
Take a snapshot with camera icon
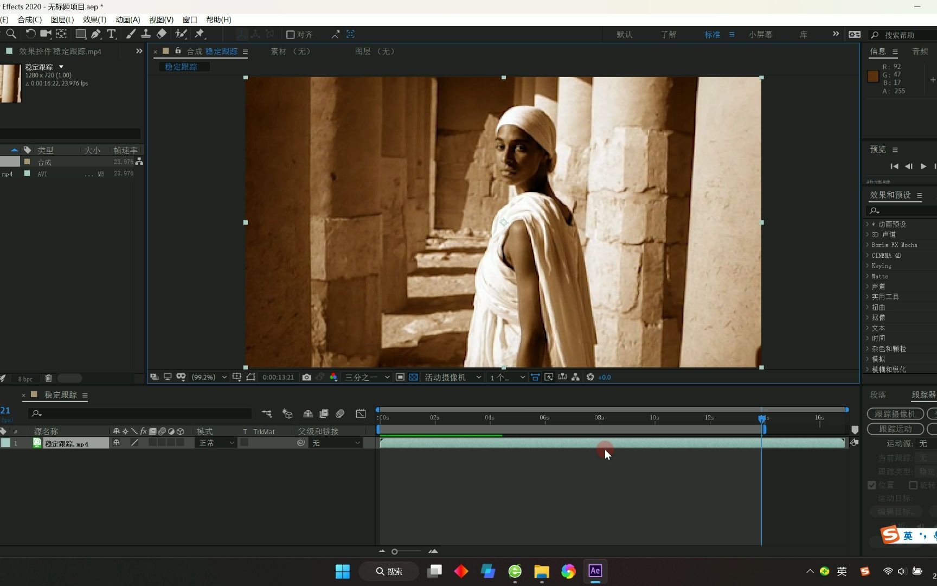pyautogui.click(x=306, y=377)
